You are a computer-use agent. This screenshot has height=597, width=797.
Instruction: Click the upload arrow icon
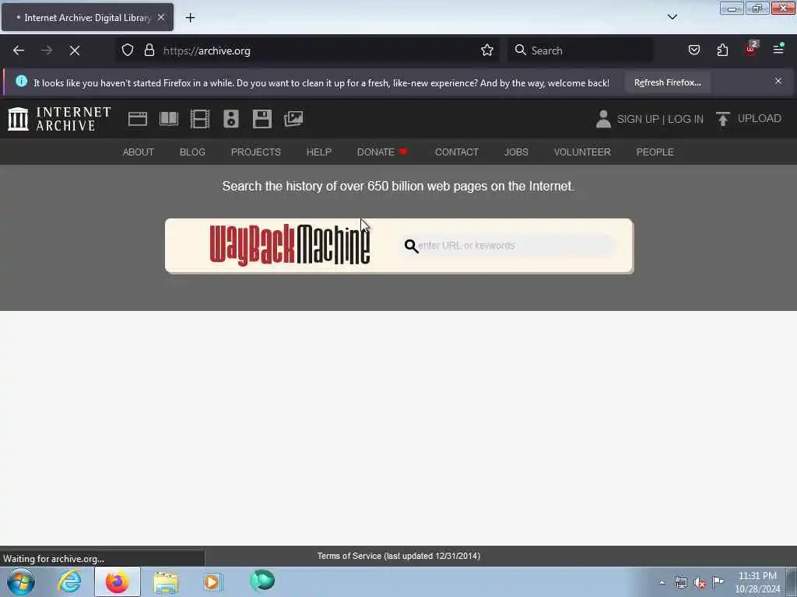coord(722,119)
